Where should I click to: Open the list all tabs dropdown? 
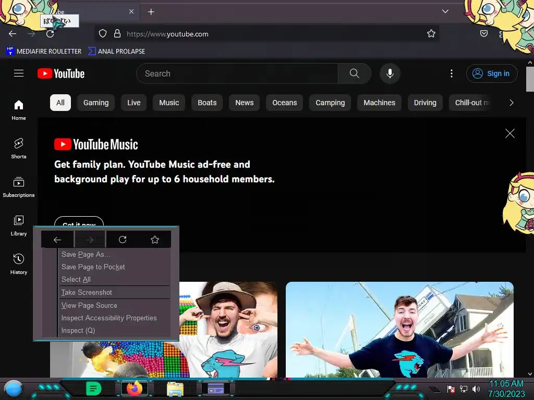(x=445, y=11)
